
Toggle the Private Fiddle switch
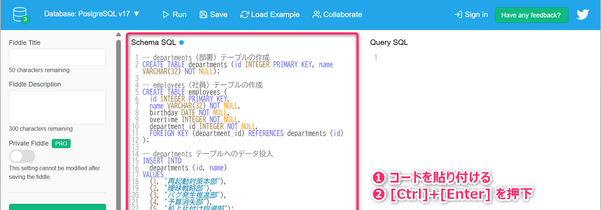pyautogui.click(x=22, y=156)
